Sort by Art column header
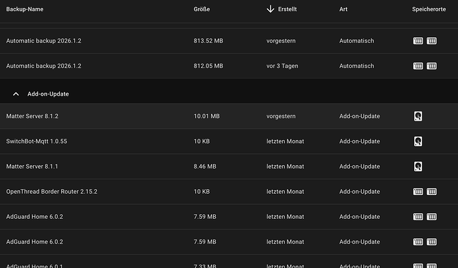Image resolution: width=458 pixels, height=268 pixels. 343,9
